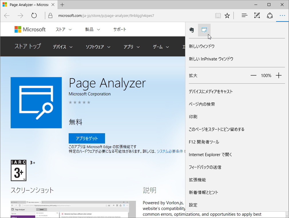
Task: Toggle Reading view in the toolbar
Action: [218, 16]
